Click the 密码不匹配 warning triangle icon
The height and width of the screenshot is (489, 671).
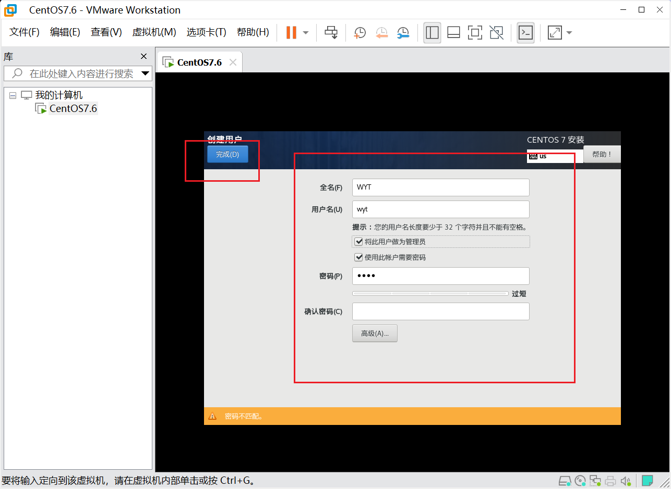click(x=212, y=416)
